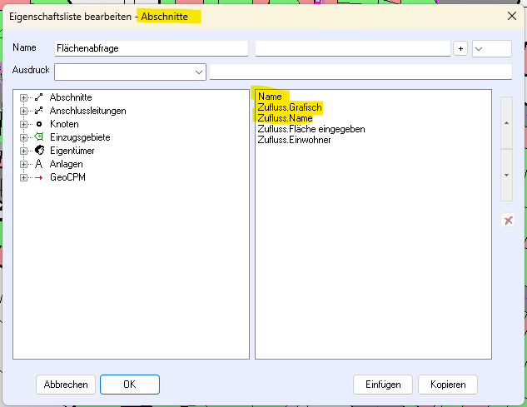
Task: Move the selected property up with the up arrow
Action: tap(506, 123)
